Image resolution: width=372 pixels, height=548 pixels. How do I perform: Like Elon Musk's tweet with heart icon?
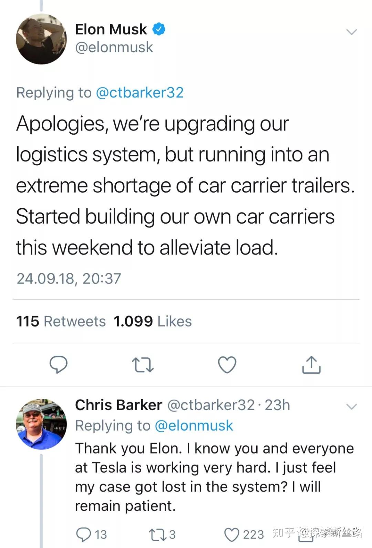[x=227, y=365]
